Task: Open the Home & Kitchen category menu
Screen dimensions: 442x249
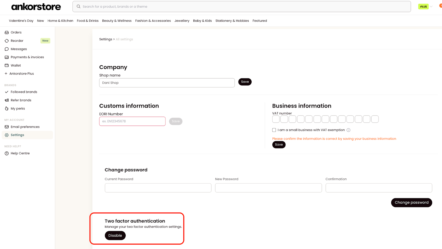Action: click(60, 21)
